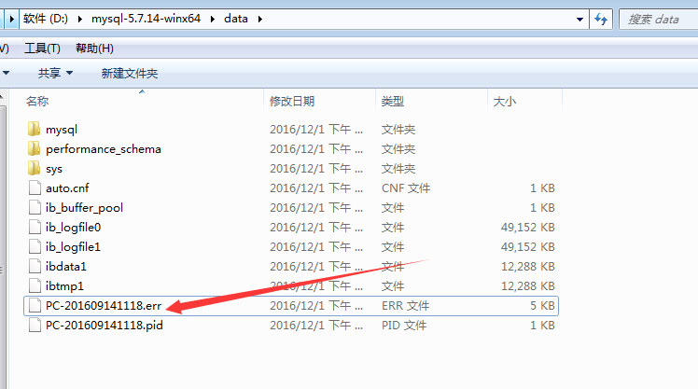Go to mysql-5.7.14-winx64 in breadcrumb
Image resolution: width=698 pixels, height=389 pixels.
pyautogui.click(x=146, y=19)
